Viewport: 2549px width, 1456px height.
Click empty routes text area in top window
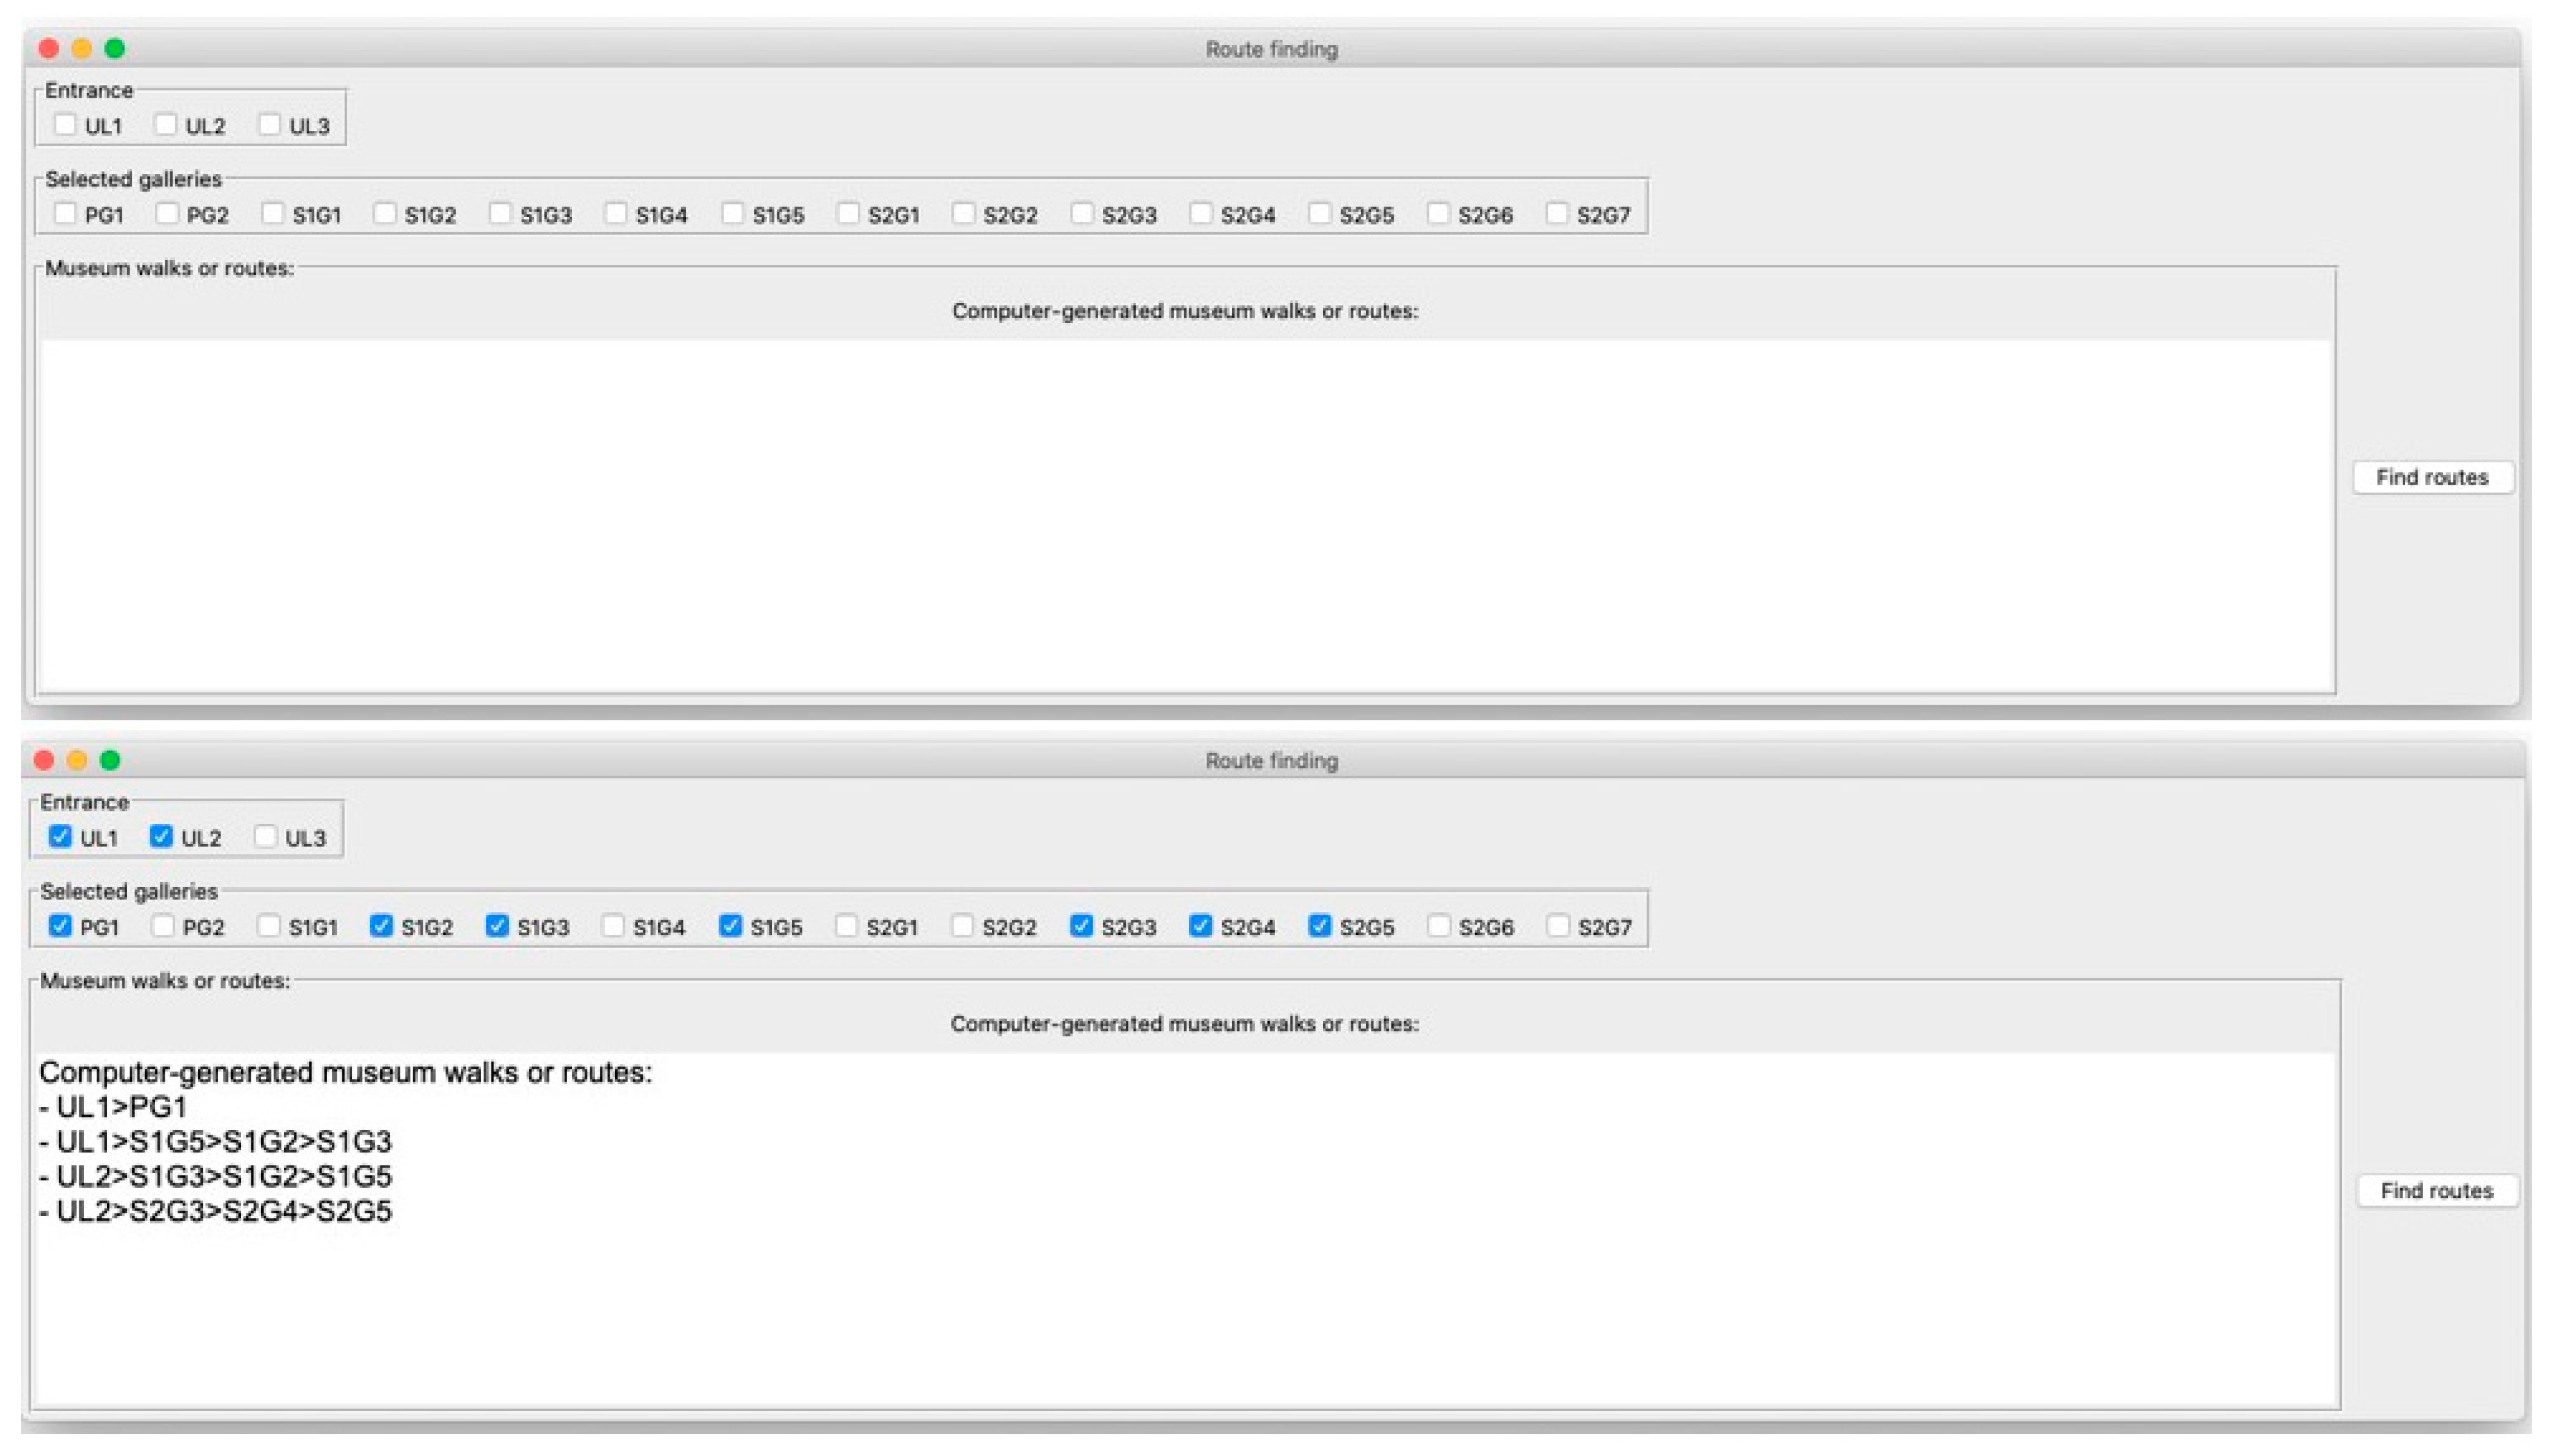coord(1185,515)
